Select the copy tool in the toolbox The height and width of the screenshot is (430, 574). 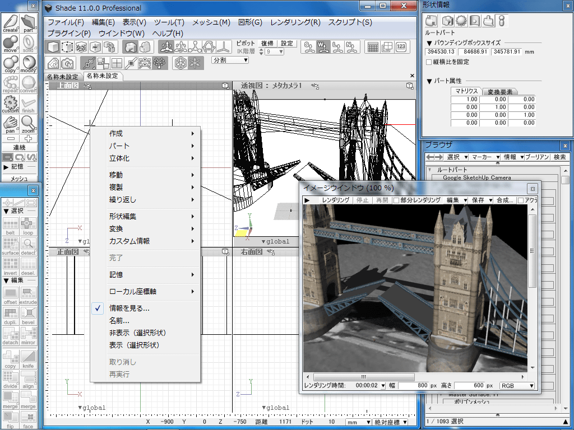click(x=10, y=64)
